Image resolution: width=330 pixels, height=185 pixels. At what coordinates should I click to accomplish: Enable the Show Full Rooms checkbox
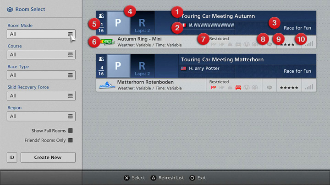(x=71, y=131)
